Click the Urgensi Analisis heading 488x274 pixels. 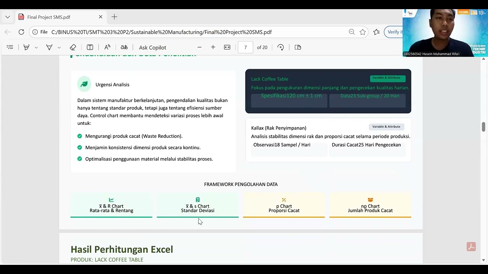112,84
